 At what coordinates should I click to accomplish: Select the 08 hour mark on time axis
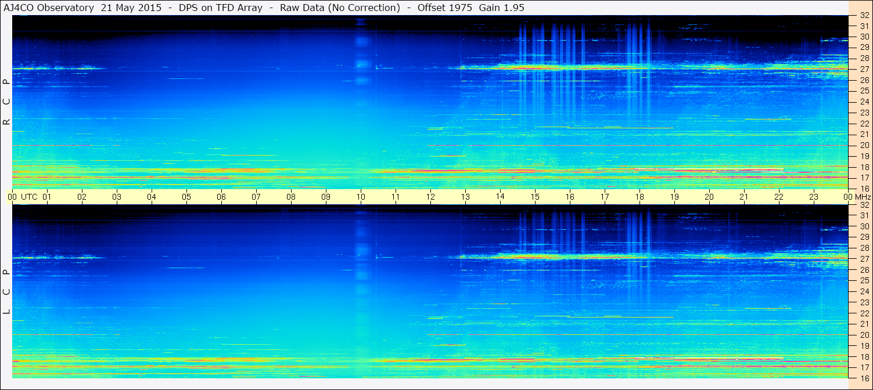pos(291,197)
